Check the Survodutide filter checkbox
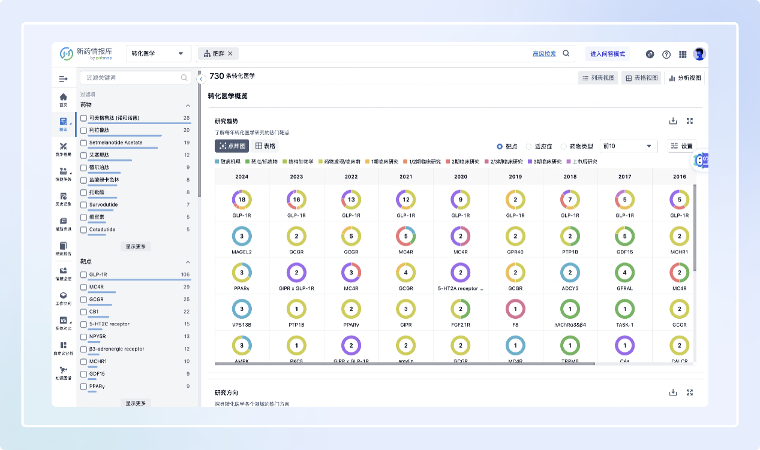Image resolution: width=760 pixels, height=450 pixels. [84, 205]
